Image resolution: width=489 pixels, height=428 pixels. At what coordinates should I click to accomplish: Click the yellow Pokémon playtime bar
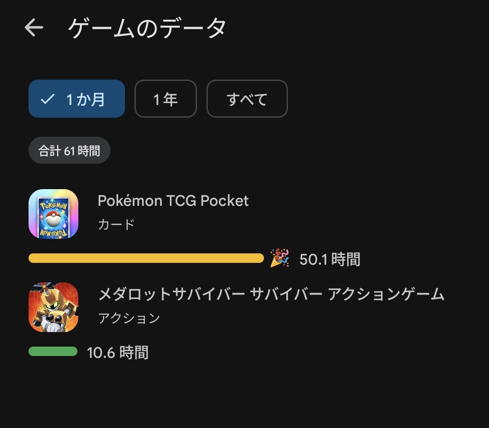(146, 258)
